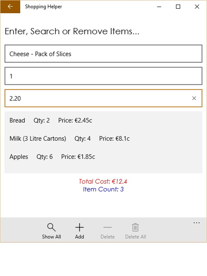Close the Shopping Helper window
This screenshot has width=207, height=276.
(197, 6)
